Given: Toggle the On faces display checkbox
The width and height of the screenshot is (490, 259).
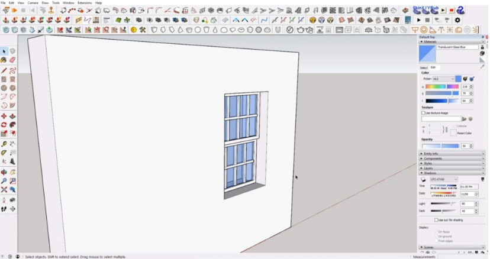Looking at the screenshot, I should tap(436, 232).
